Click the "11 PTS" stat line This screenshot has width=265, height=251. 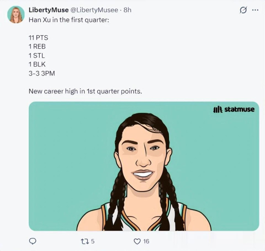point(38,38)
